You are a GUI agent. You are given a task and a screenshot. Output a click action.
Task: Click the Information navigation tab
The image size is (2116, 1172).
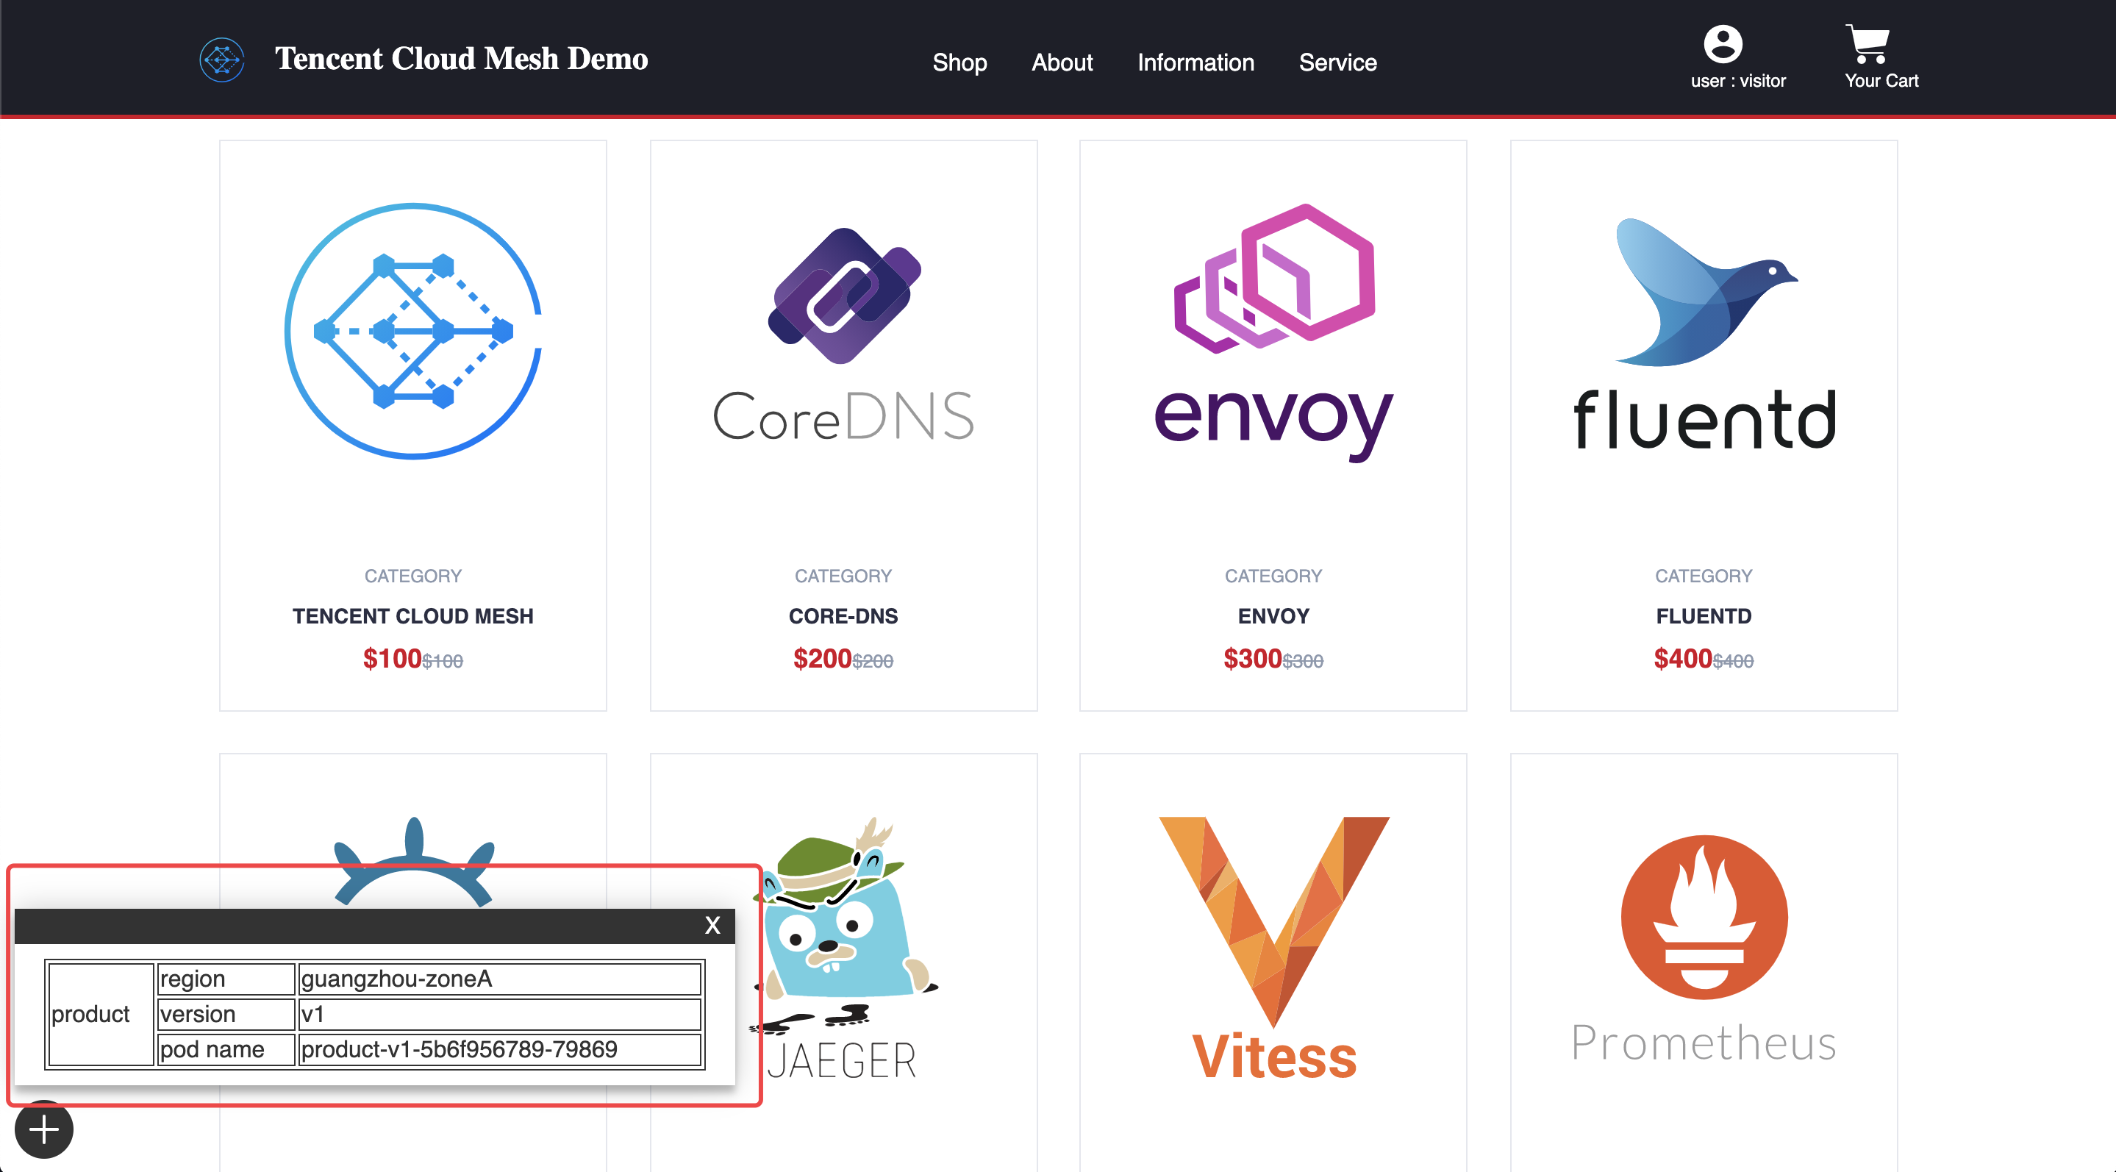tap(1196, 60)
